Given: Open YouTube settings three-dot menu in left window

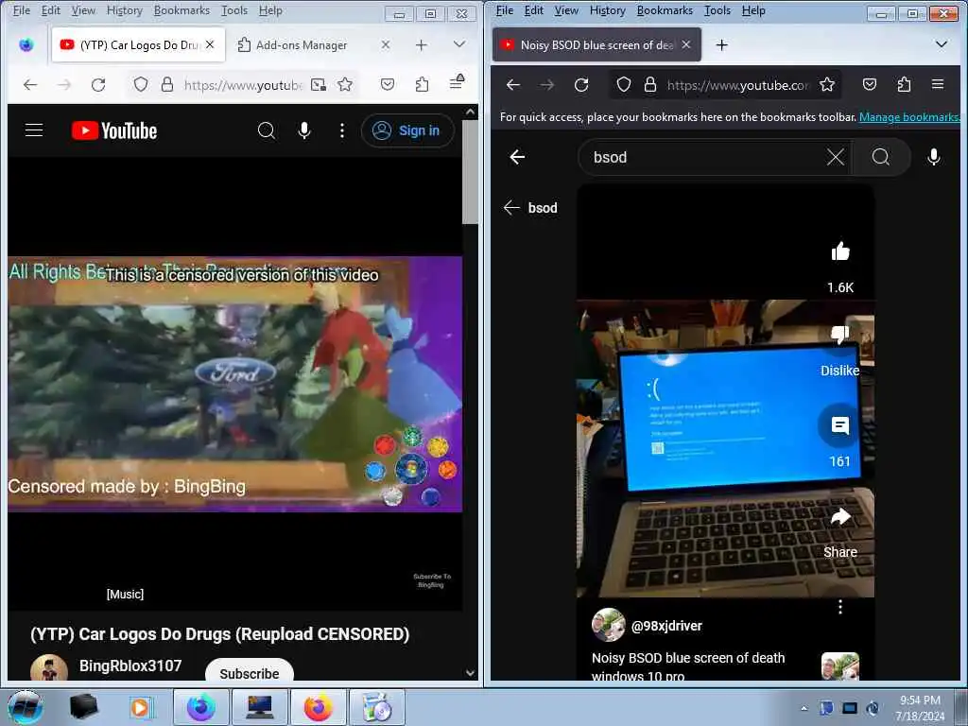Looking at the screenshot, I should [x=342, y=130].
